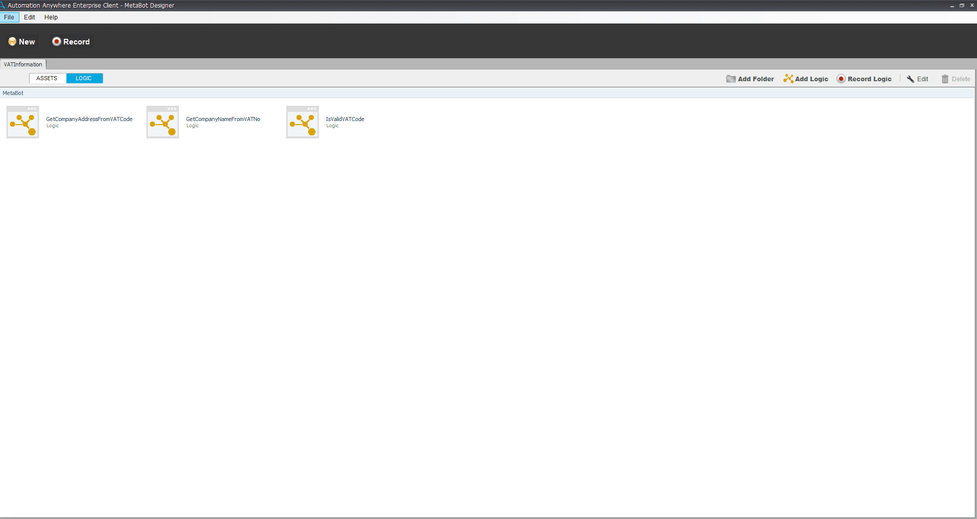Open the GetCompanyAddressFromVATCode logic icon
977x519 pixels.
click(x=22, y=122)
